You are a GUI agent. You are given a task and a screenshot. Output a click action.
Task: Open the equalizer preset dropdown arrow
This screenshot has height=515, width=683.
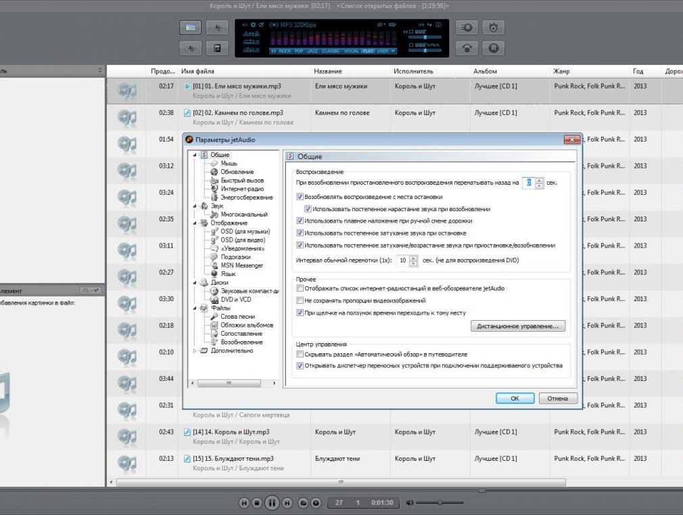click(393, 51)
